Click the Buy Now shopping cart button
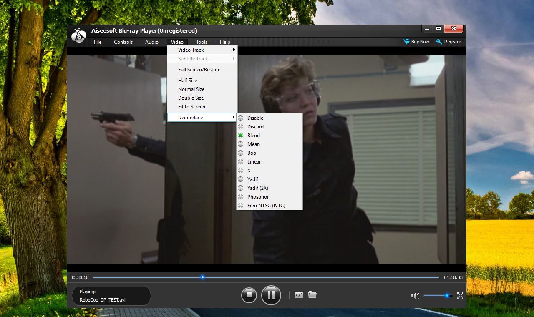The image size is (534, 317). pos(416,42)
